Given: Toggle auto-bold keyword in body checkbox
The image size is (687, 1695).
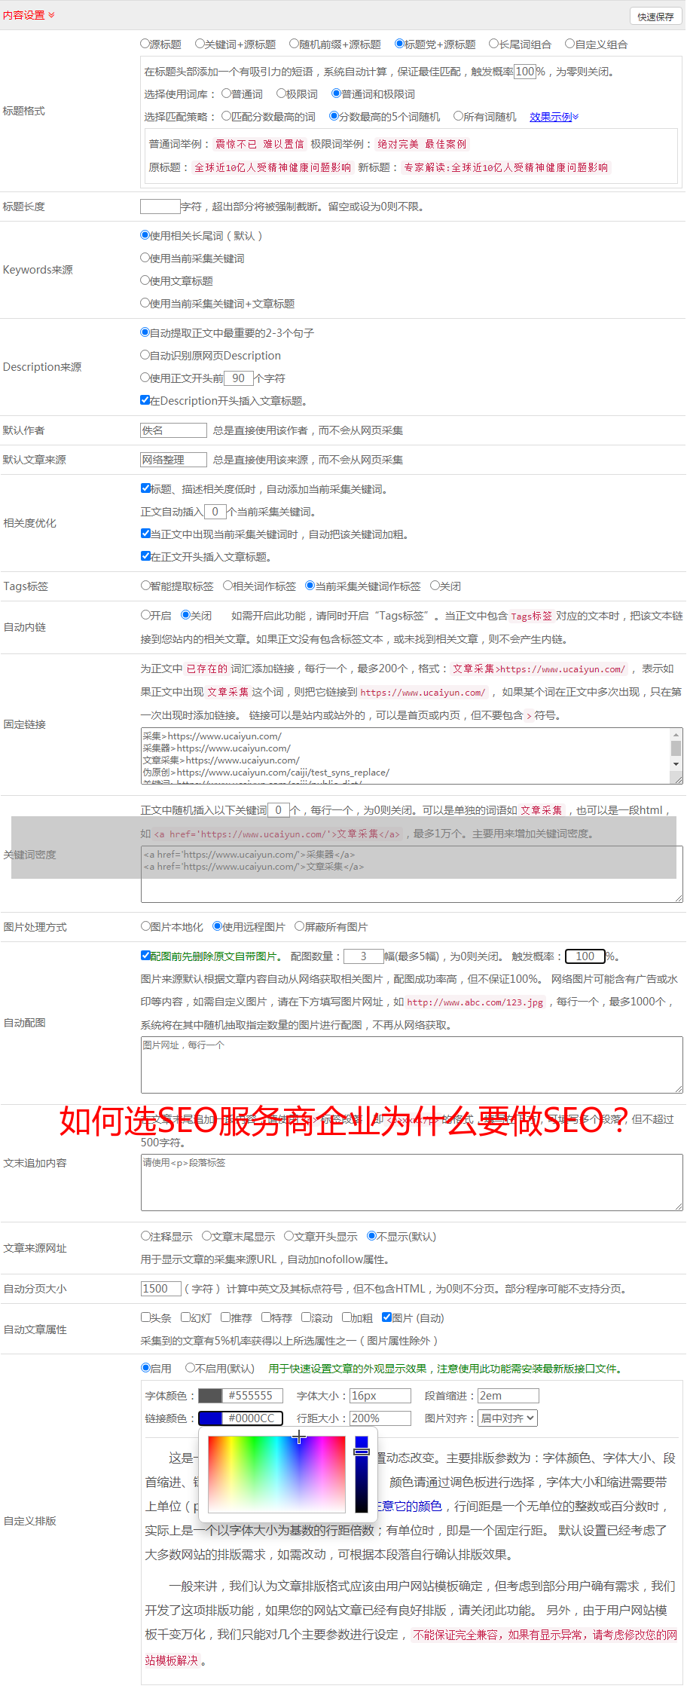Looking at the screenshot, I should 146,534.
